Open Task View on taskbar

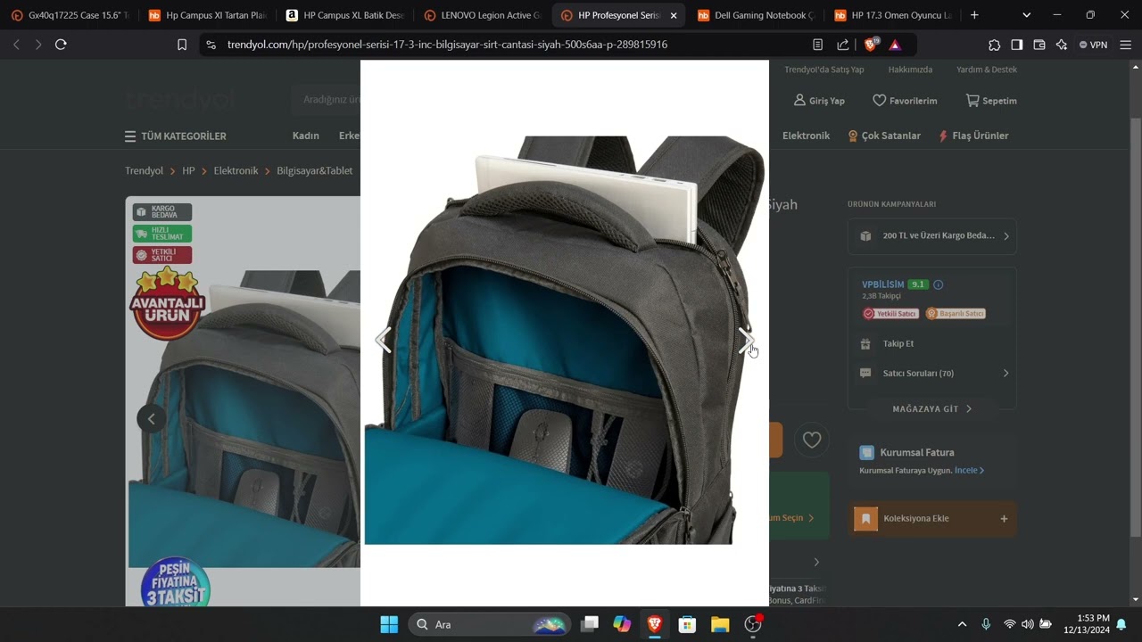click(589, 624)
